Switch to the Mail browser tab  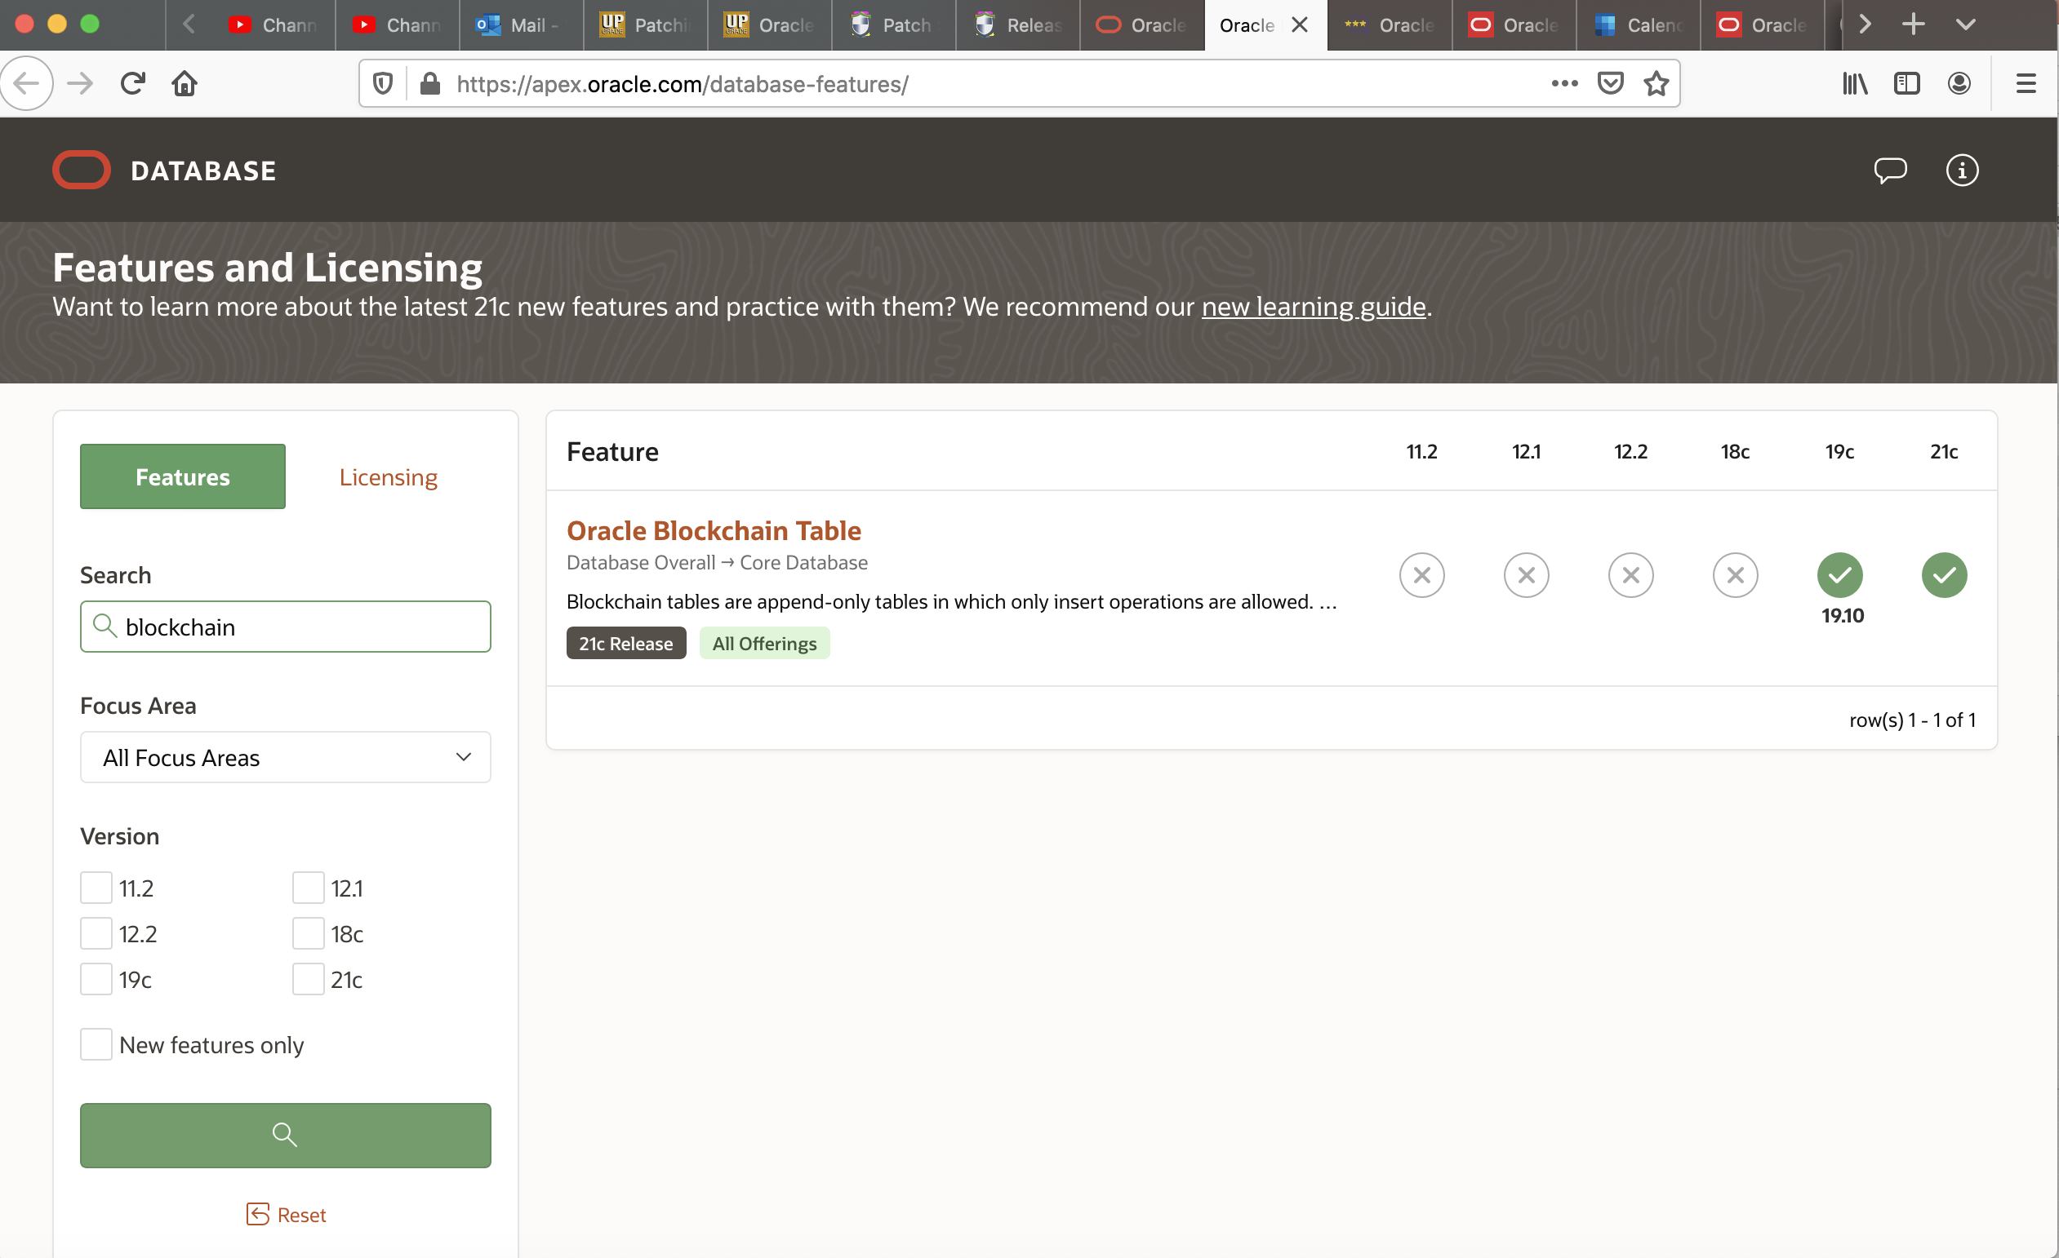pos(520,25)
